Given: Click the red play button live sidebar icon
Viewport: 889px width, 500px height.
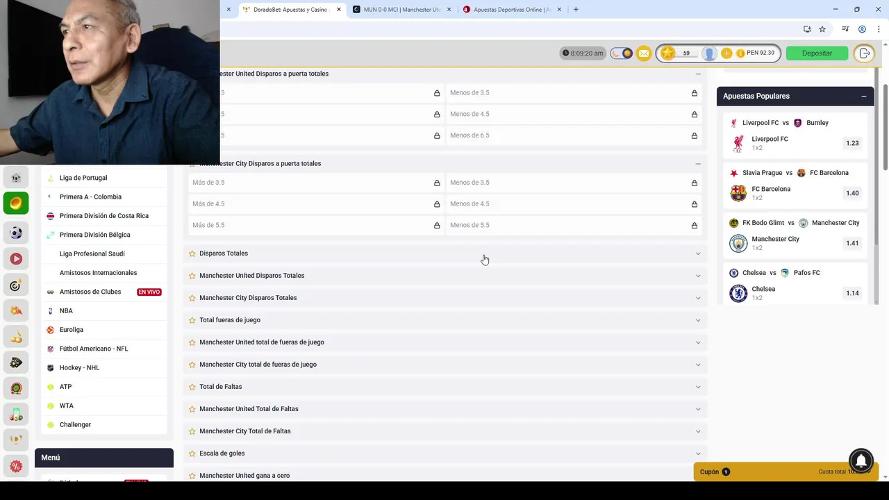Looking at the screenshot, I should coord(16,259).
